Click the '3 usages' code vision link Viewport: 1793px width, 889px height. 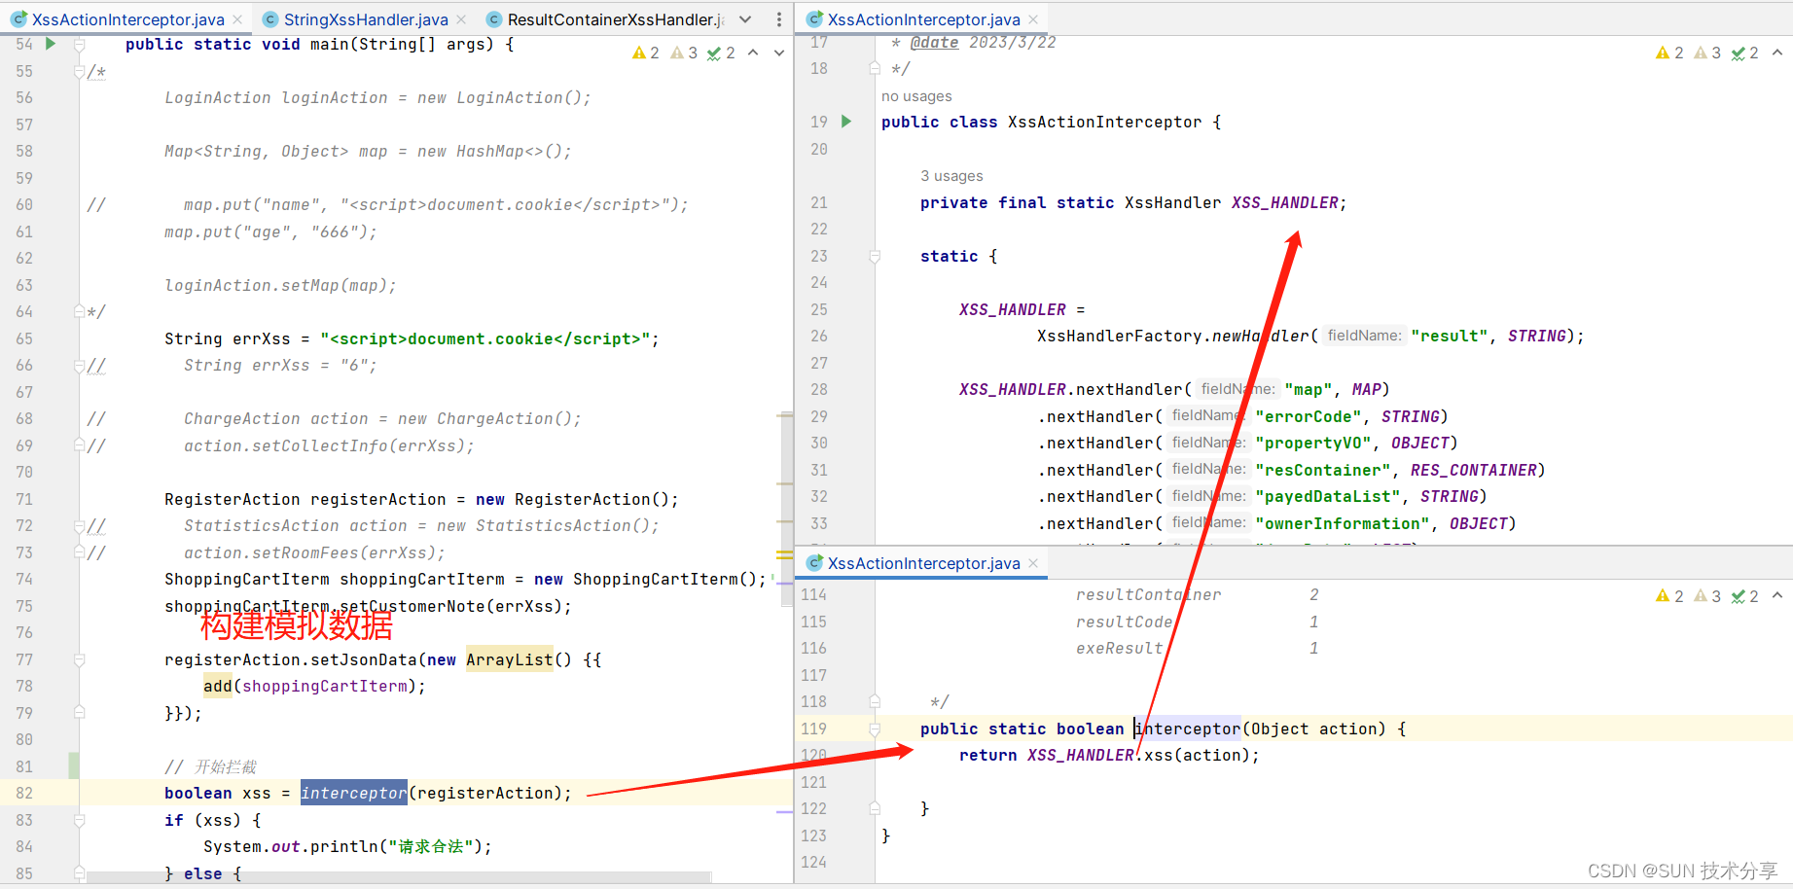pos(951,176)
